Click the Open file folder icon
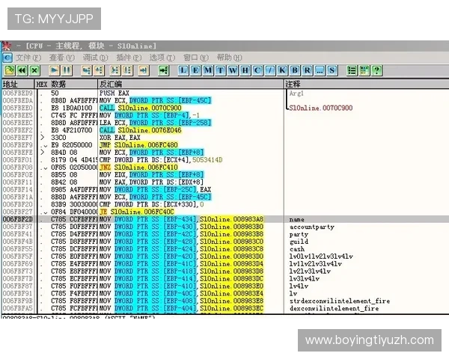The height and width of the screenshot is (359, 449). click(7, 70)
